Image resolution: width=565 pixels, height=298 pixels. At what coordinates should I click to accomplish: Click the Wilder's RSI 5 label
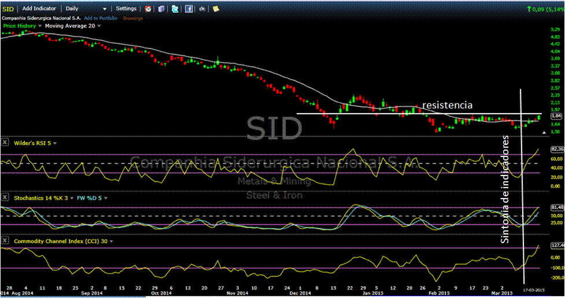32,143
